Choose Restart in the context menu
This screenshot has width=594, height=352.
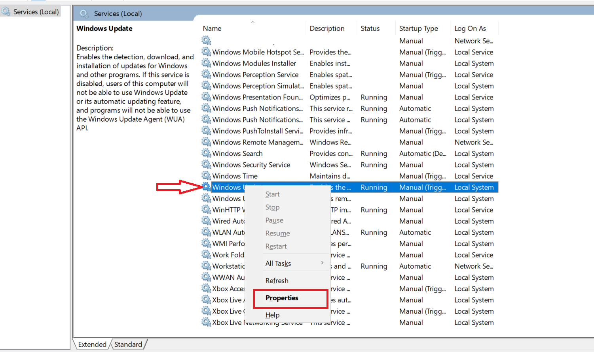[x=276, y=247]
